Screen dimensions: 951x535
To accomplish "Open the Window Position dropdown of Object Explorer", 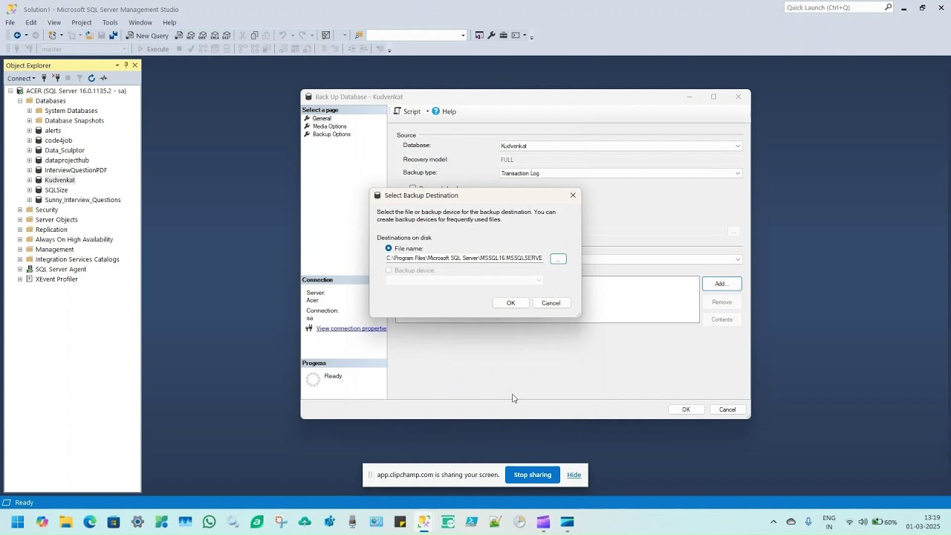I will pyautogui.click(x=117, y=65).
